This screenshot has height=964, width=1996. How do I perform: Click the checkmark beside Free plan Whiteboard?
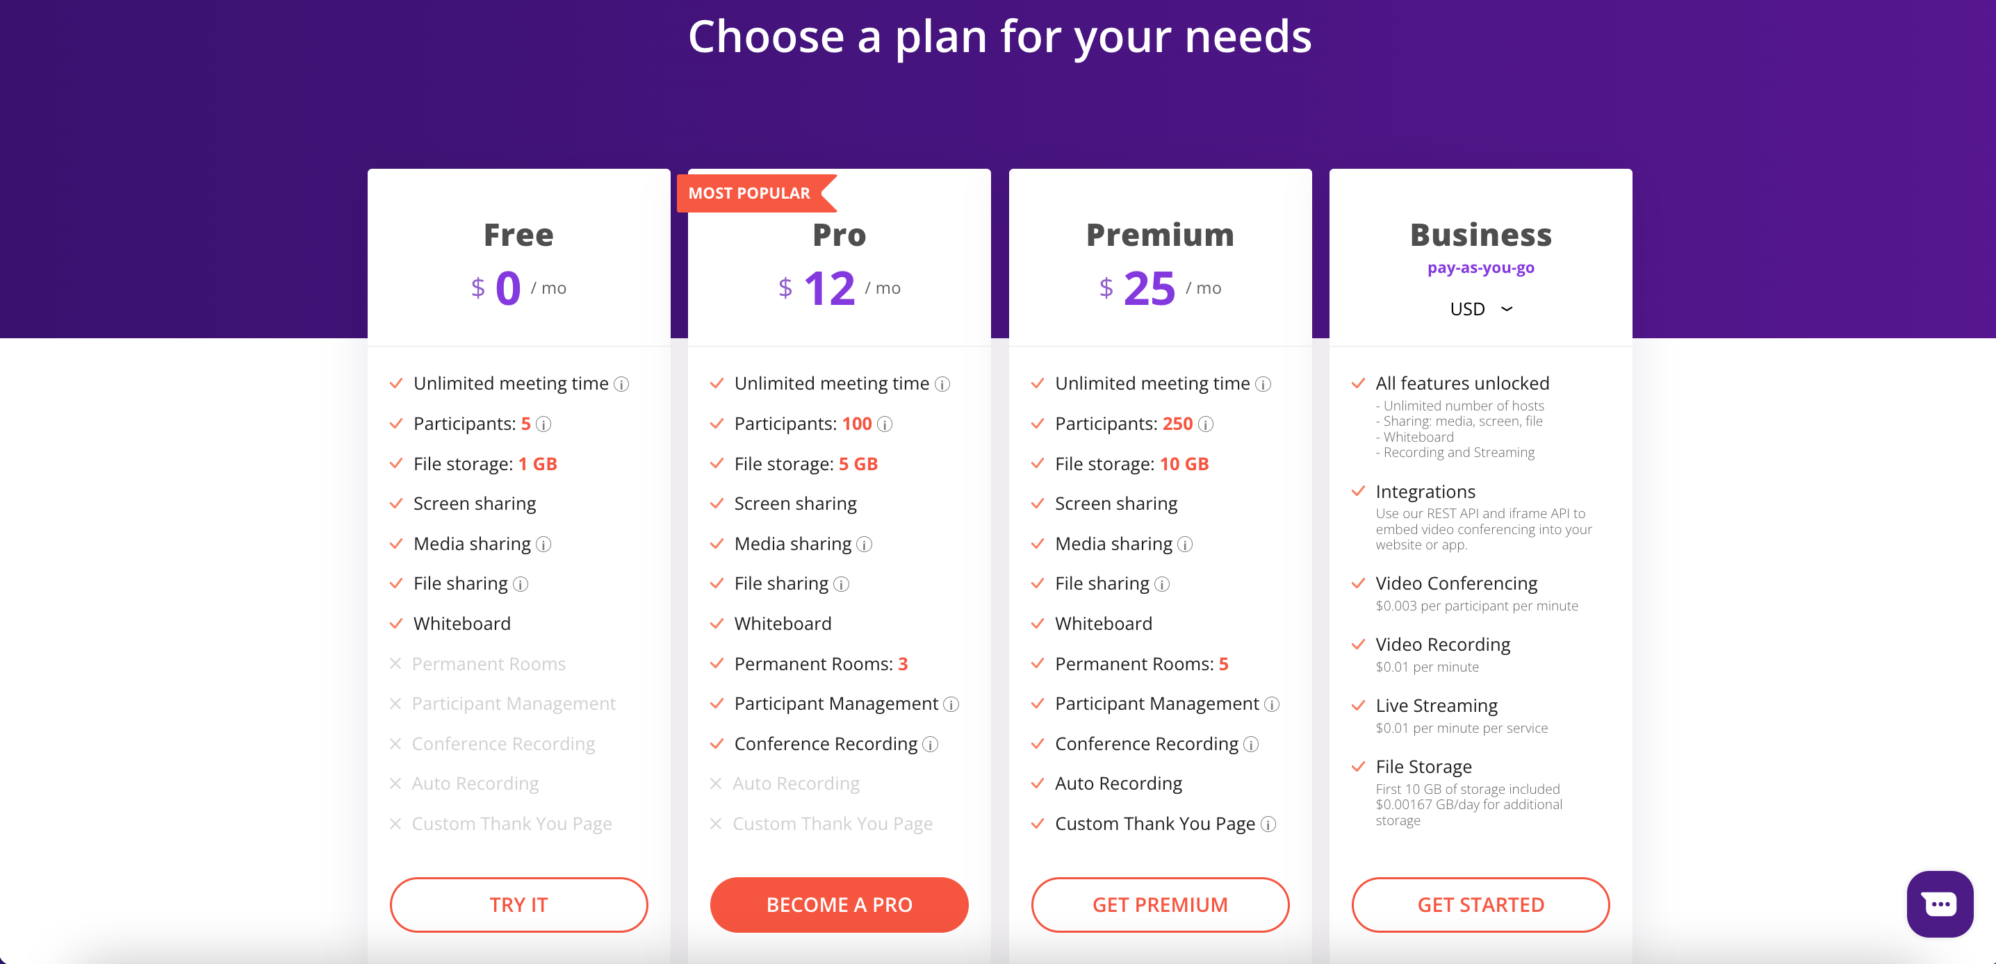(397, 623)
